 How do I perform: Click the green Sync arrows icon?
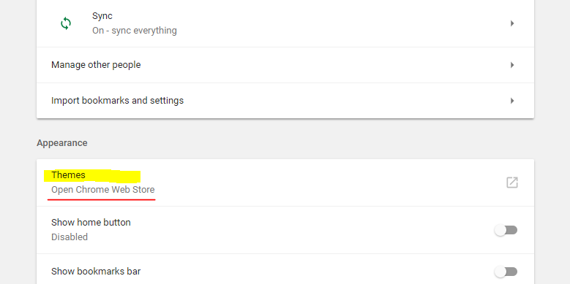click(66, 23)
